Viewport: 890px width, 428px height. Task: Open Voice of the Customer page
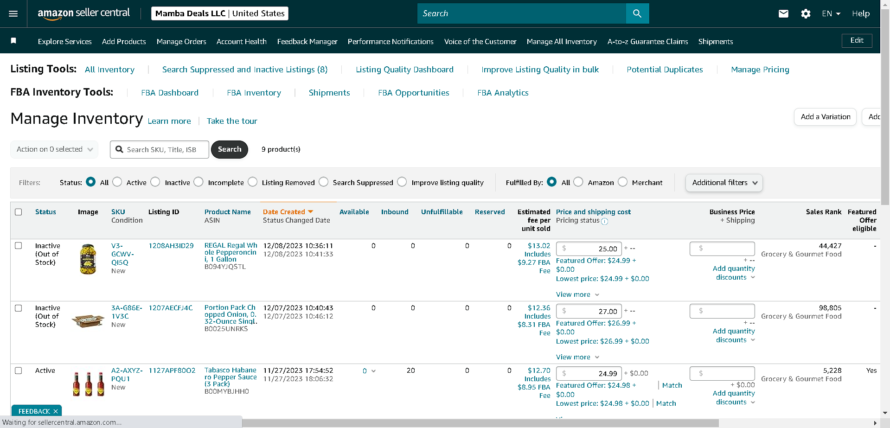[480, 41]
